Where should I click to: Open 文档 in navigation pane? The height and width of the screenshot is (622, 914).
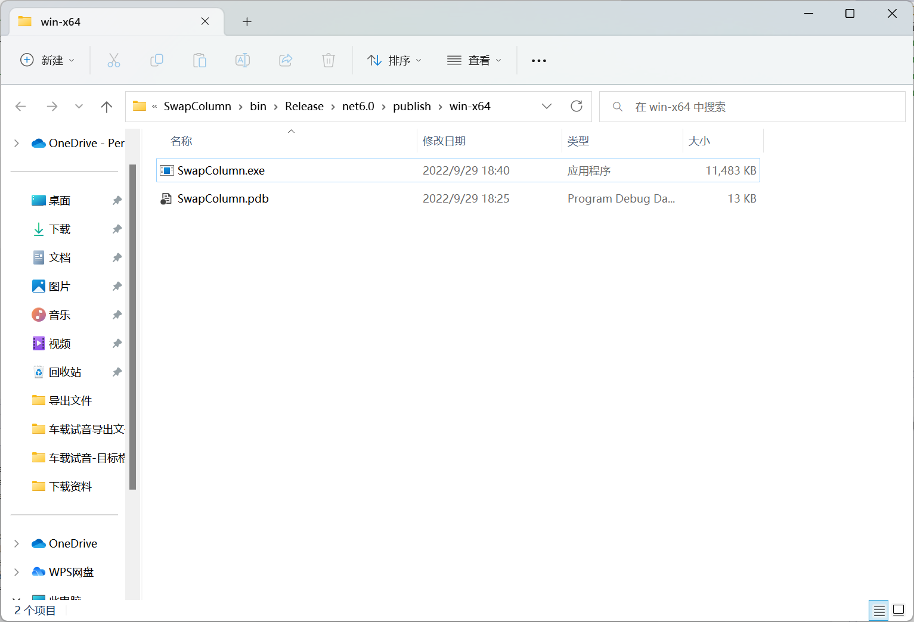60,258
